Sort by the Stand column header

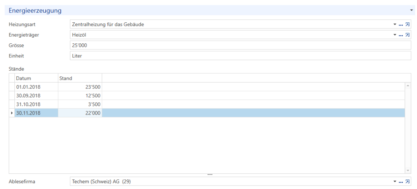pyautogui.click(x=80, y=78)
